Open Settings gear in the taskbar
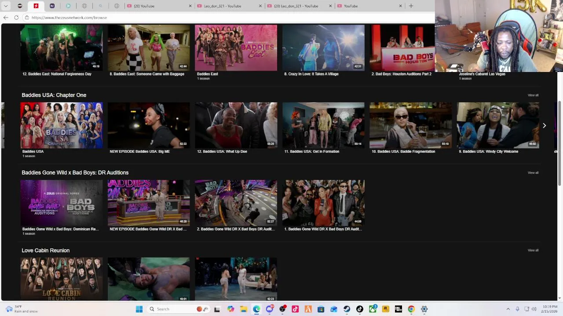 424,309
